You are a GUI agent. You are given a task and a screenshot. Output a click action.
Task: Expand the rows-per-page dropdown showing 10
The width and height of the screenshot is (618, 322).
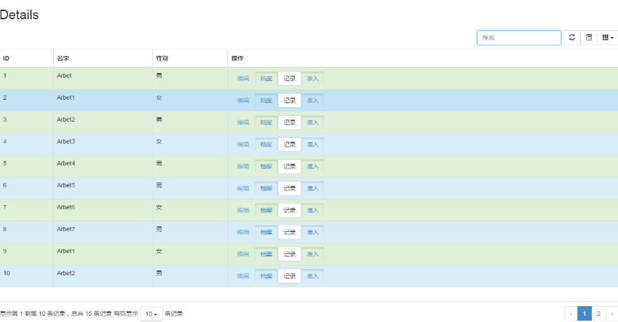[x=152, y=314]
